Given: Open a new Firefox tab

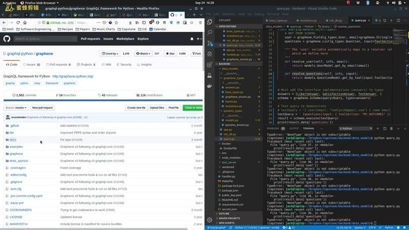Looking at the screenshot, I should pyautogui.click(x=194, y=15).
